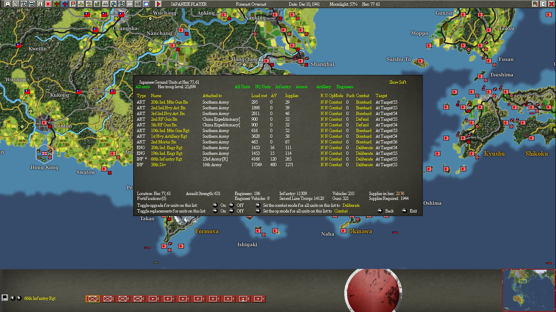Image resolution: width=556 pixels, height=312 pixels.
Task: Click the next unit right arrow
Action: click(x=19, y=298)
